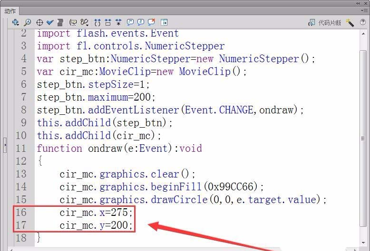Open Help with the question mark icon
Image resolution: width=370 pixels, height=251 pixels.
click(363, 22)
